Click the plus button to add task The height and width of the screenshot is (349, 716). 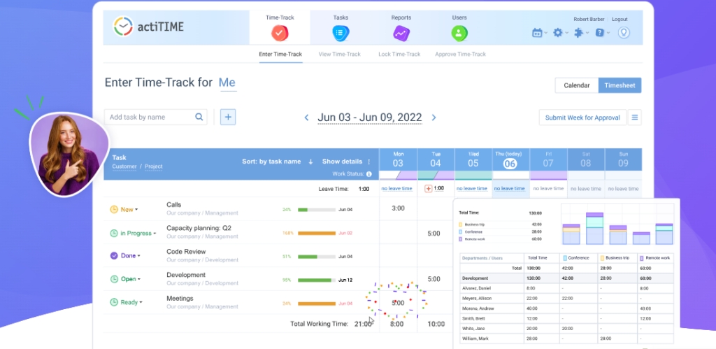[x=228, y=117]
